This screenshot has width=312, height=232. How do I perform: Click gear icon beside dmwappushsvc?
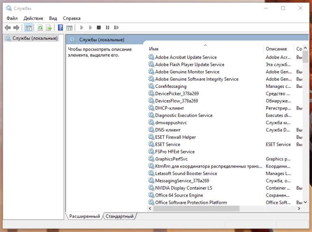(x=151, y=123)
